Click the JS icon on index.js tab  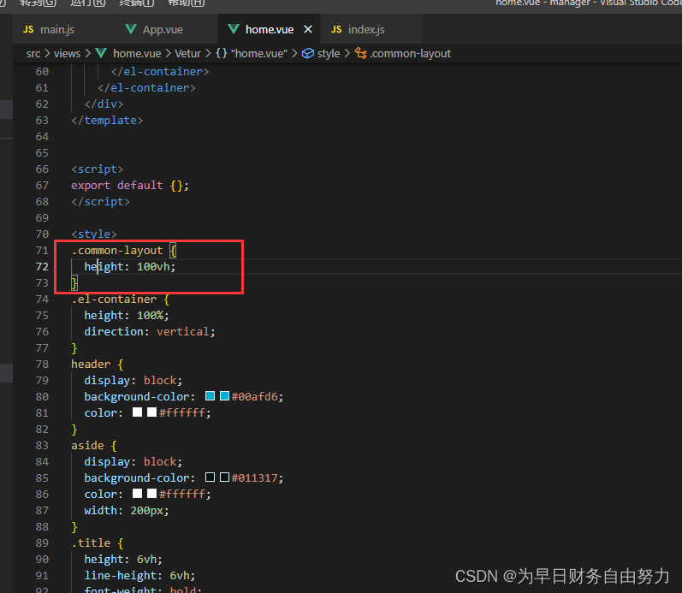pyautogui.click(x=336, y=30)
